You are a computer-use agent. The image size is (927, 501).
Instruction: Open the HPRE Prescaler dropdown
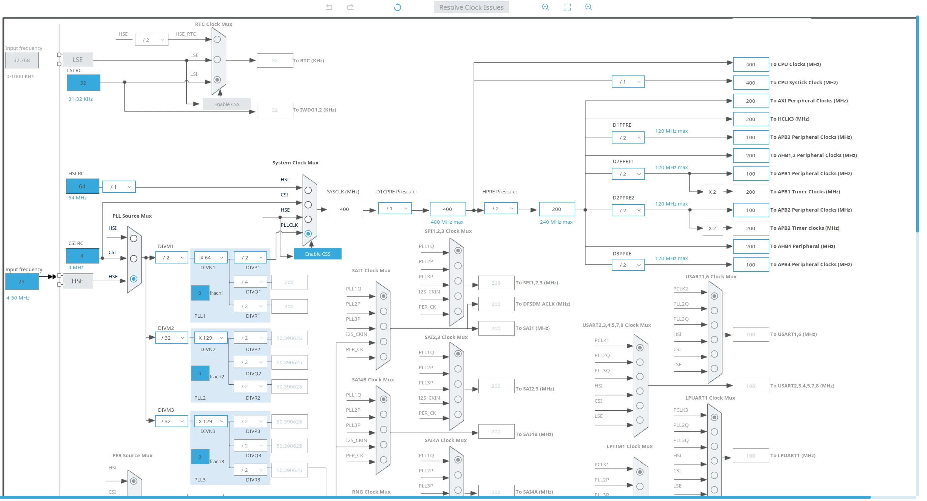(x=501, y=209)
